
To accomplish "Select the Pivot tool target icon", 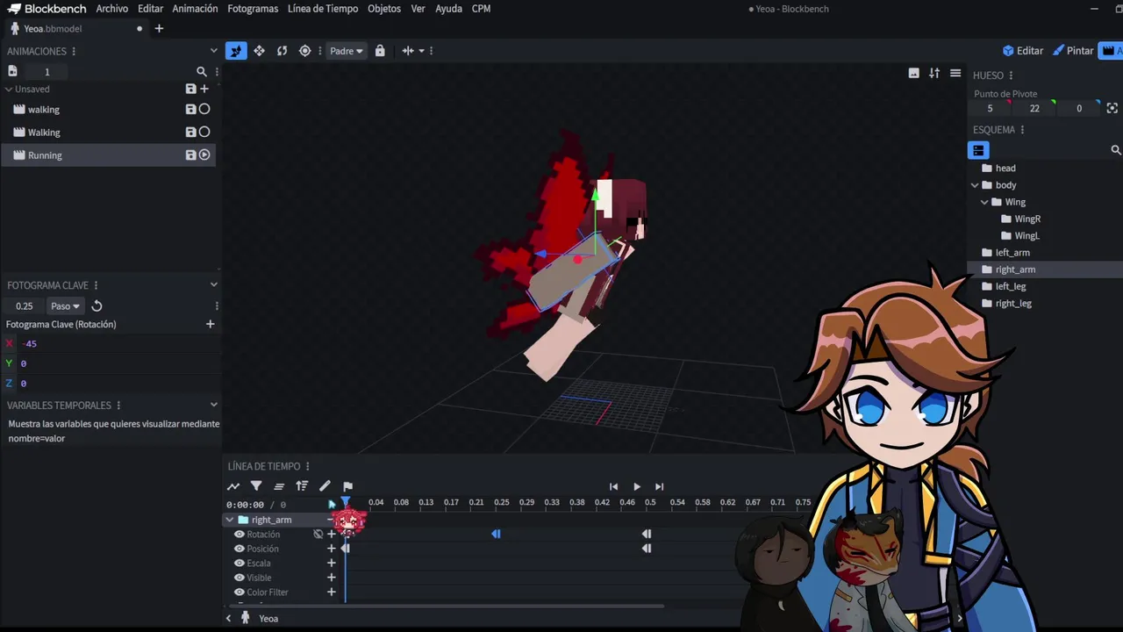I will pos(304,51).
